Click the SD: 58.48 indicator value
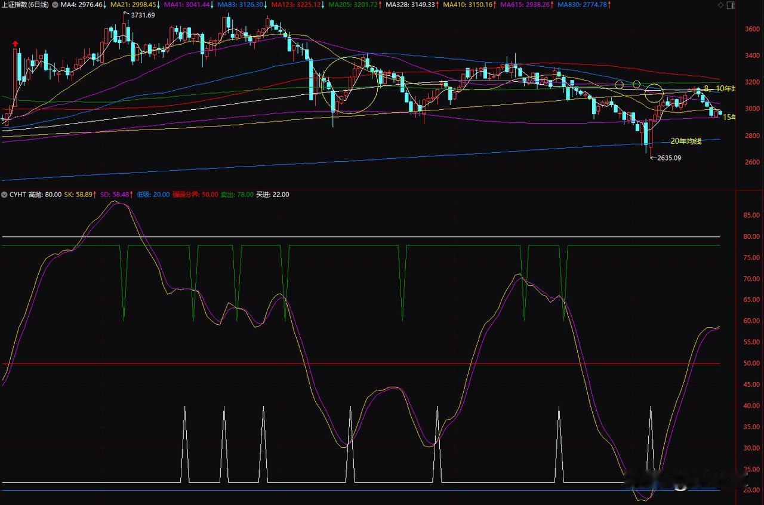 113,195
